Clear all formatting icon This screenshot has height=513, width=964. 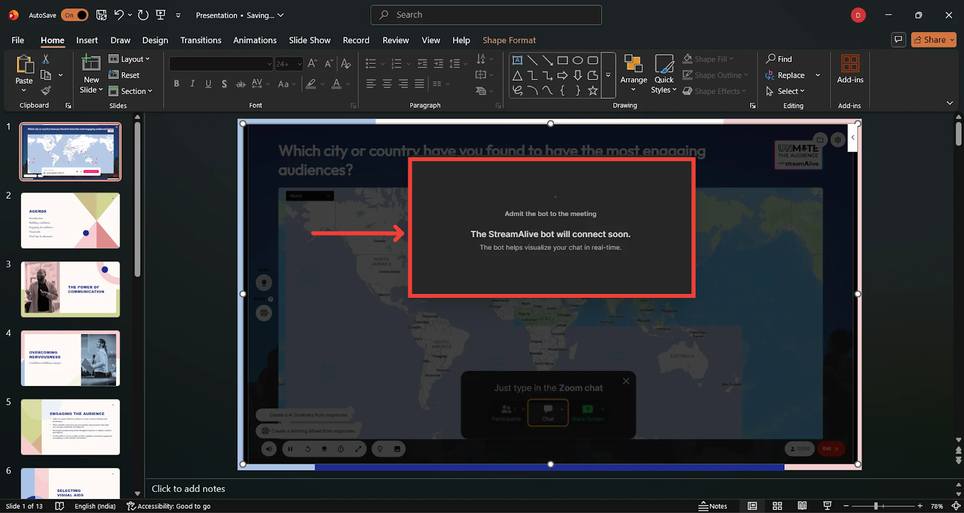point(346,63)
